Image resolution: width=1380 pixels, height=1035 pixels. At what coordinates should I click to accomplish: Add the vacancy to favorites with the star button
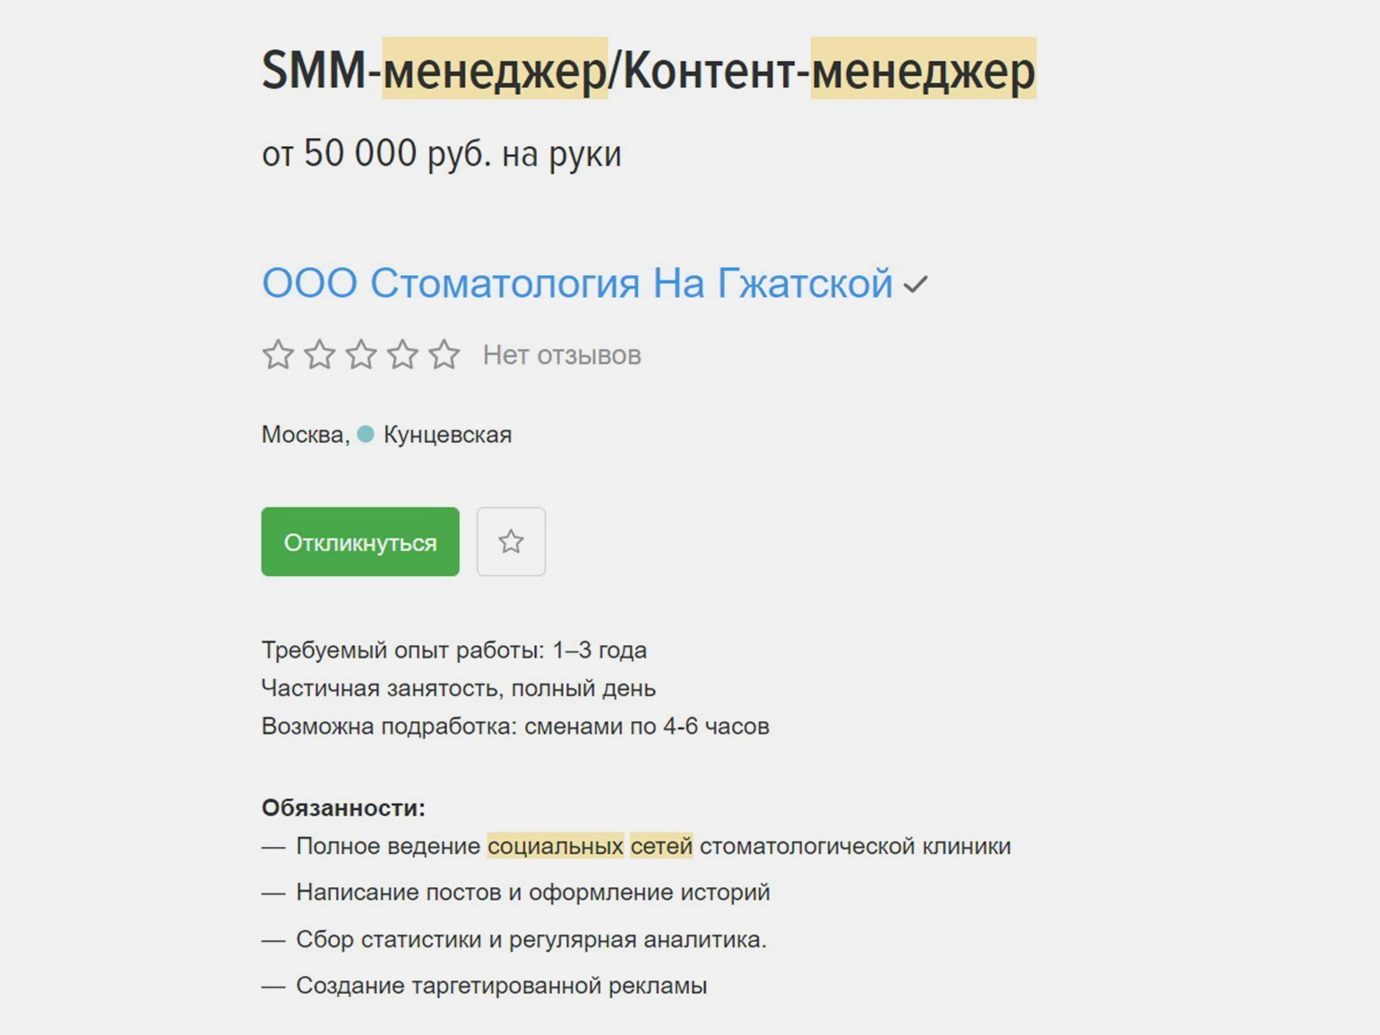(511, 541)
